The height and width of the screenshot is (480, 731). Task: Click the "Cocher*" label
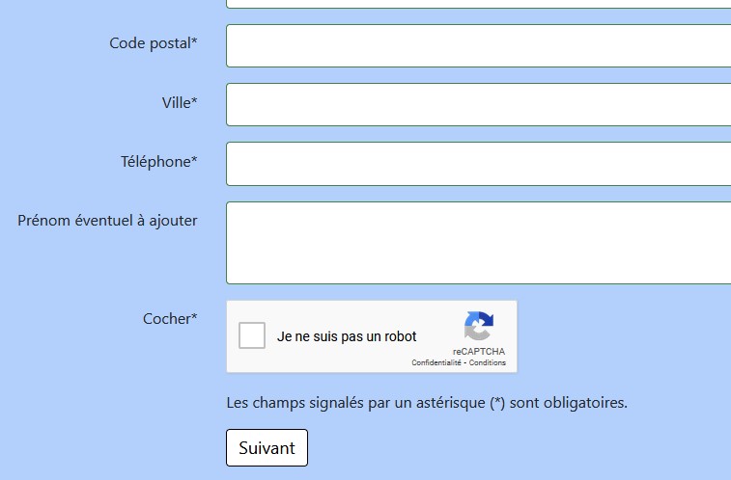coord(170,318)
